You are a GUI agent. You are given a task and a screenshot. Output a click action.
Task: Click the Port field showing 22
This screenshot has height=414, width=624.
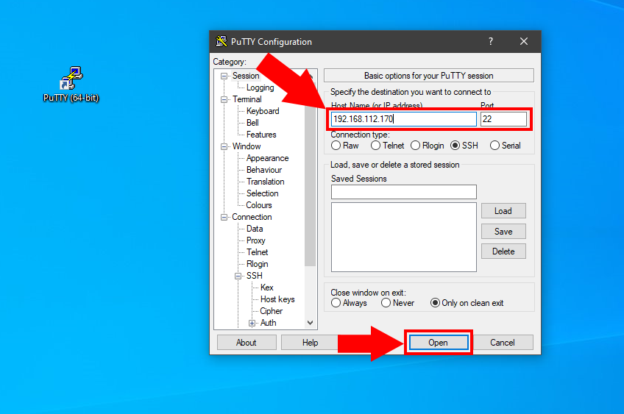coord(503,119)
